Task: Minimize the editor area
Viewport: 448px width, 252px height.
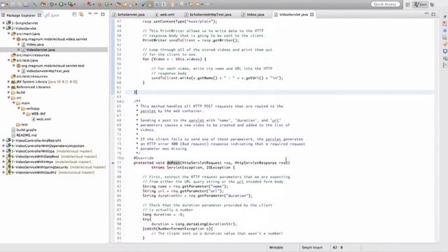Action: coord(426,14)
